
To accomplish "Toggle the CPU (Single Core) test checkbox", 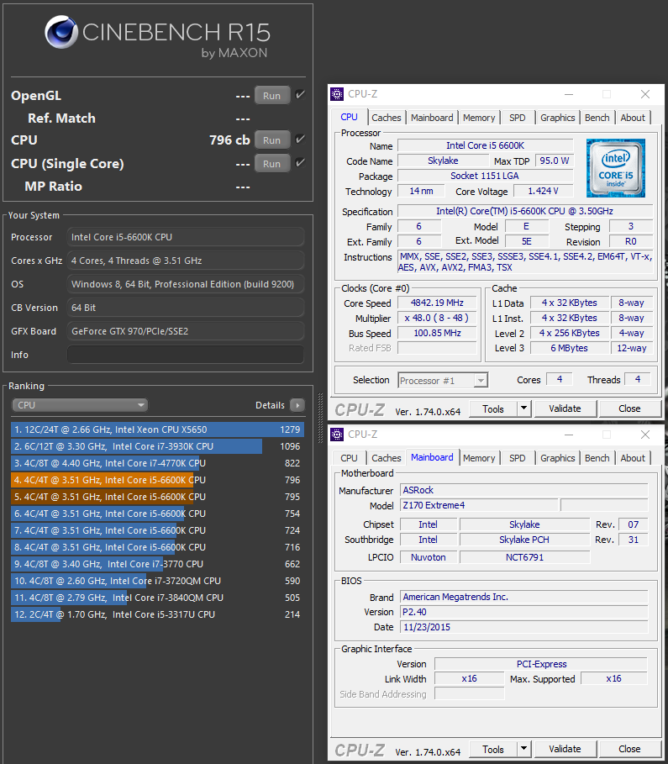I will [301, 162].
